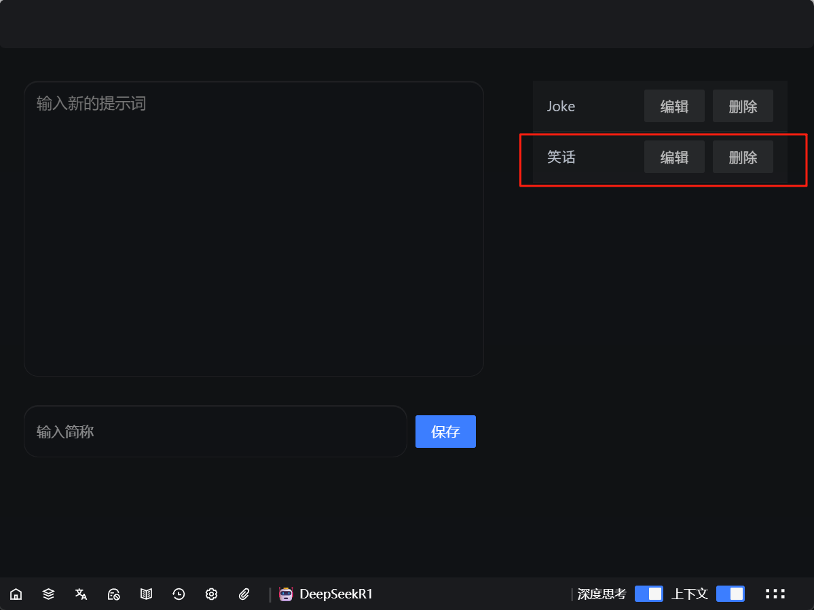Screen dimensions: 814x610
Task: Delete the 笑话 prompt entry
Action: [743, 157]
